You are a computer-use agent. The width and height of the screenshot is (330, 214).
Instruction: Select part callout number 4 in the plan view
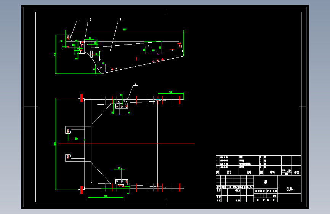pos(136,84)
